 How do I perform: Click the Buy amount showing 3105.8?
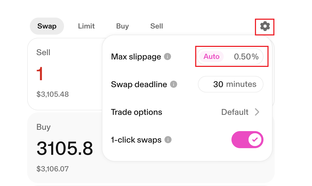[65, 148]
